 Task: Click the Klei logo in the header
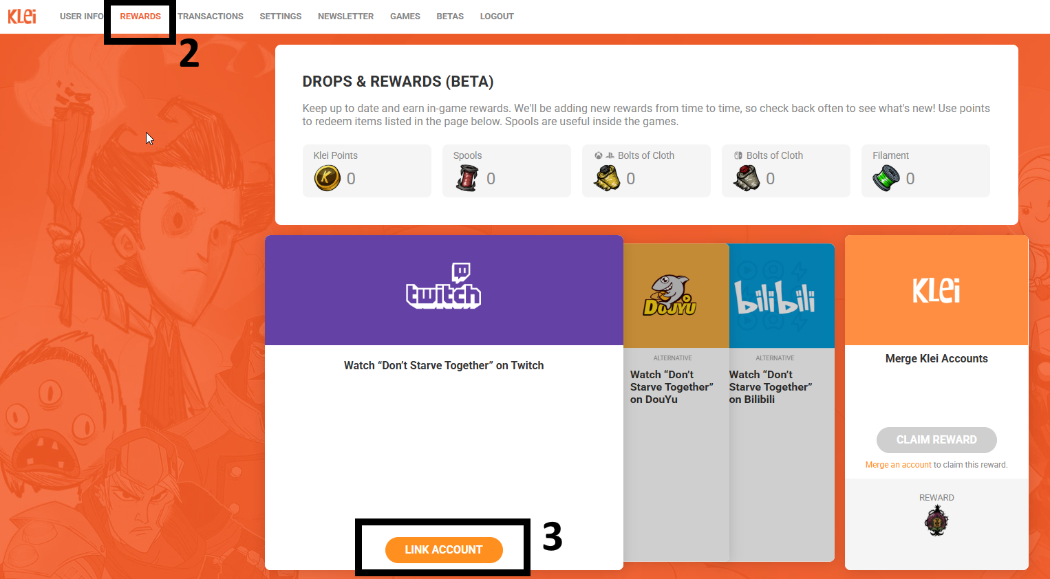(x=22, y=16)
